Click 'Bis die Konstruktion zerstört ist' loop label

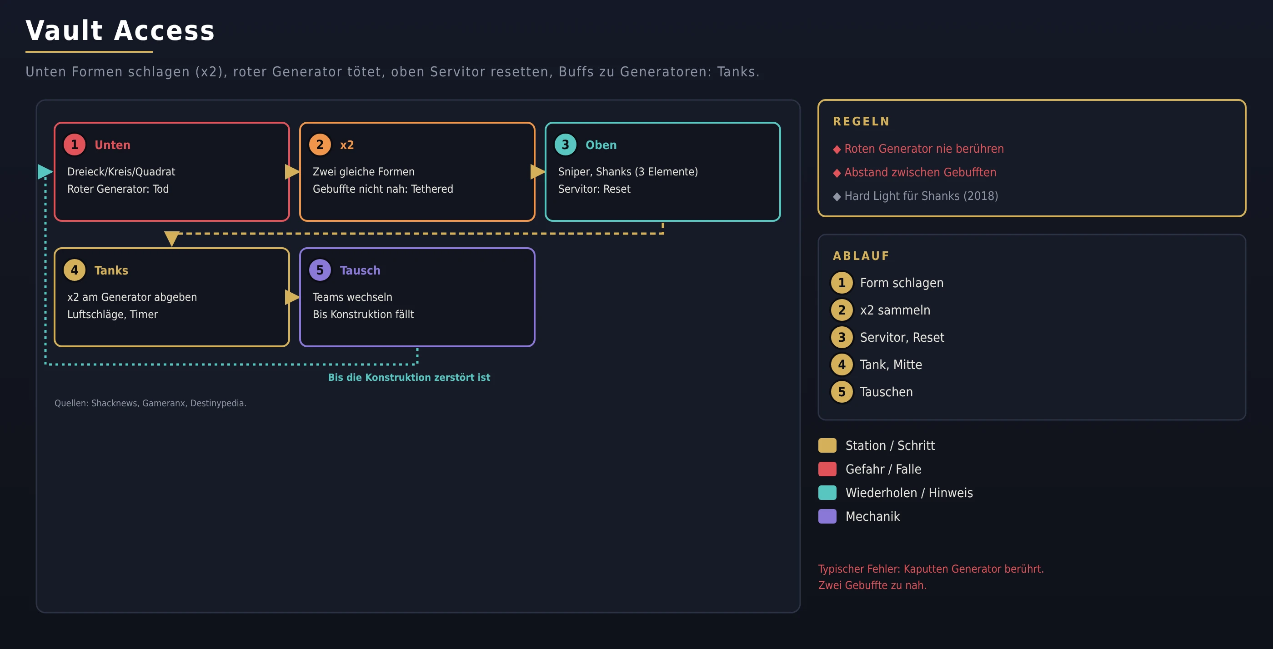tap(409, 377)
